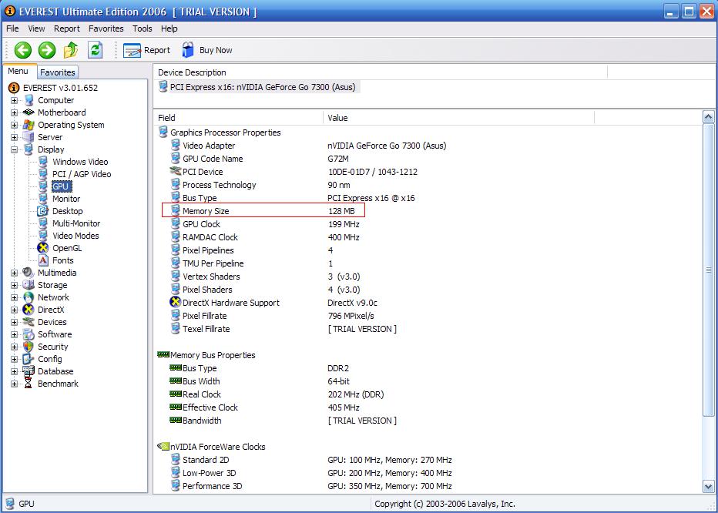Switch to the Menu tab
The height and width of the screenshot is (513, 718).
pyautogui.click(x=18, y=71)
